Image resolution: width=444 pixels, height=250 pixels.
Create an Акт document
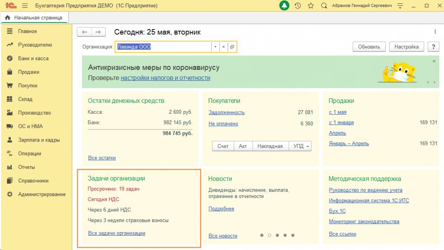(243, 146)
